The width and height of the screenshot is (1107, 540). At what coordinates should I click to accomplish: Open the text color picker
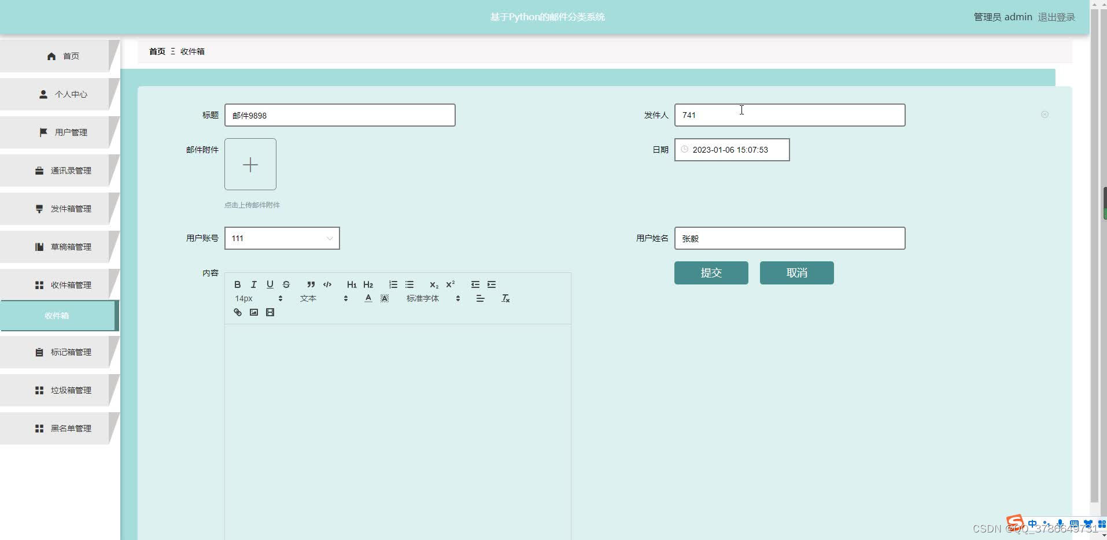pyautogui.click(x=368, y=298)
